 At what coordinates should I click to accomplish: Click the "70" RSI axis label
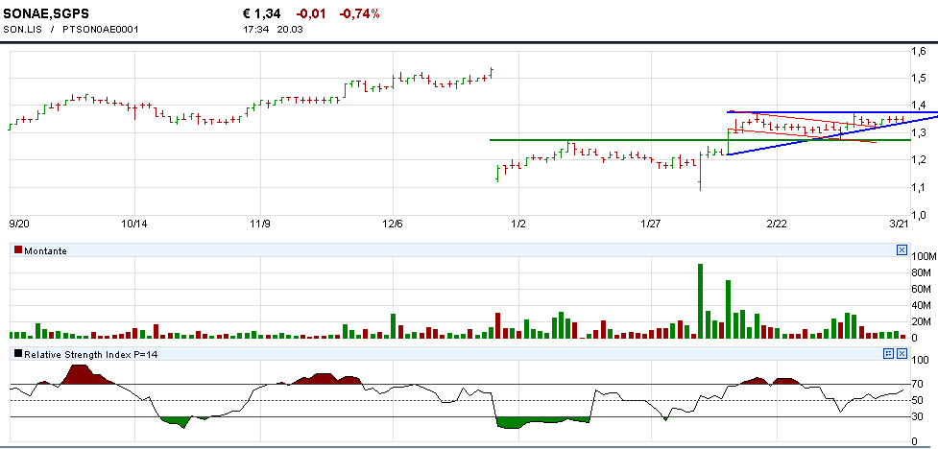(918, 384)
